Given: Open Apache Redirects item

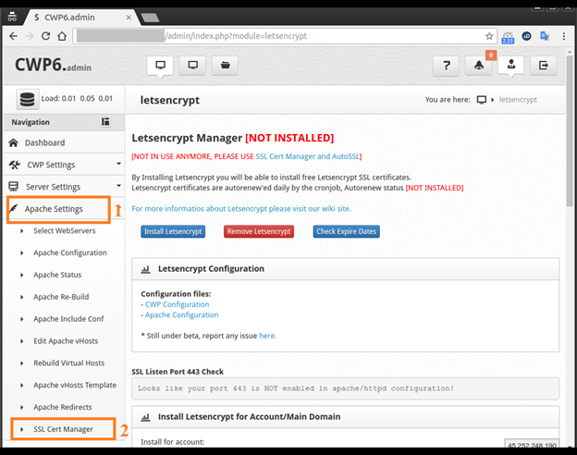Looking at the screenshot, I should (63, 407).
